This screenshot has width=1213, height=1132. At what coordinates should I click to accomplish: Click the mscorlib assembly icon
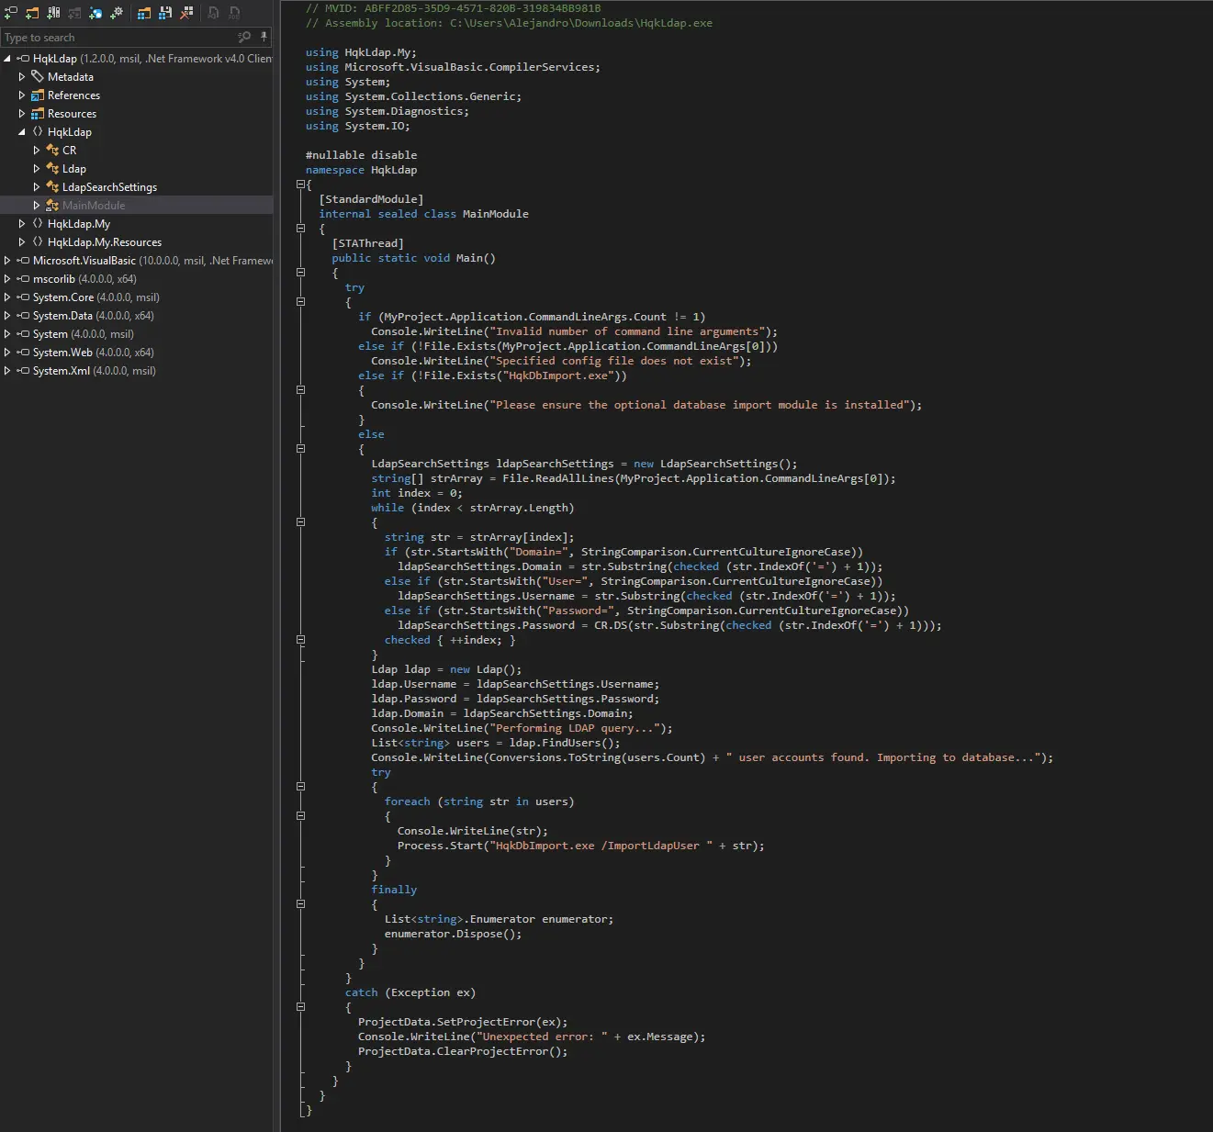(23, 278)
